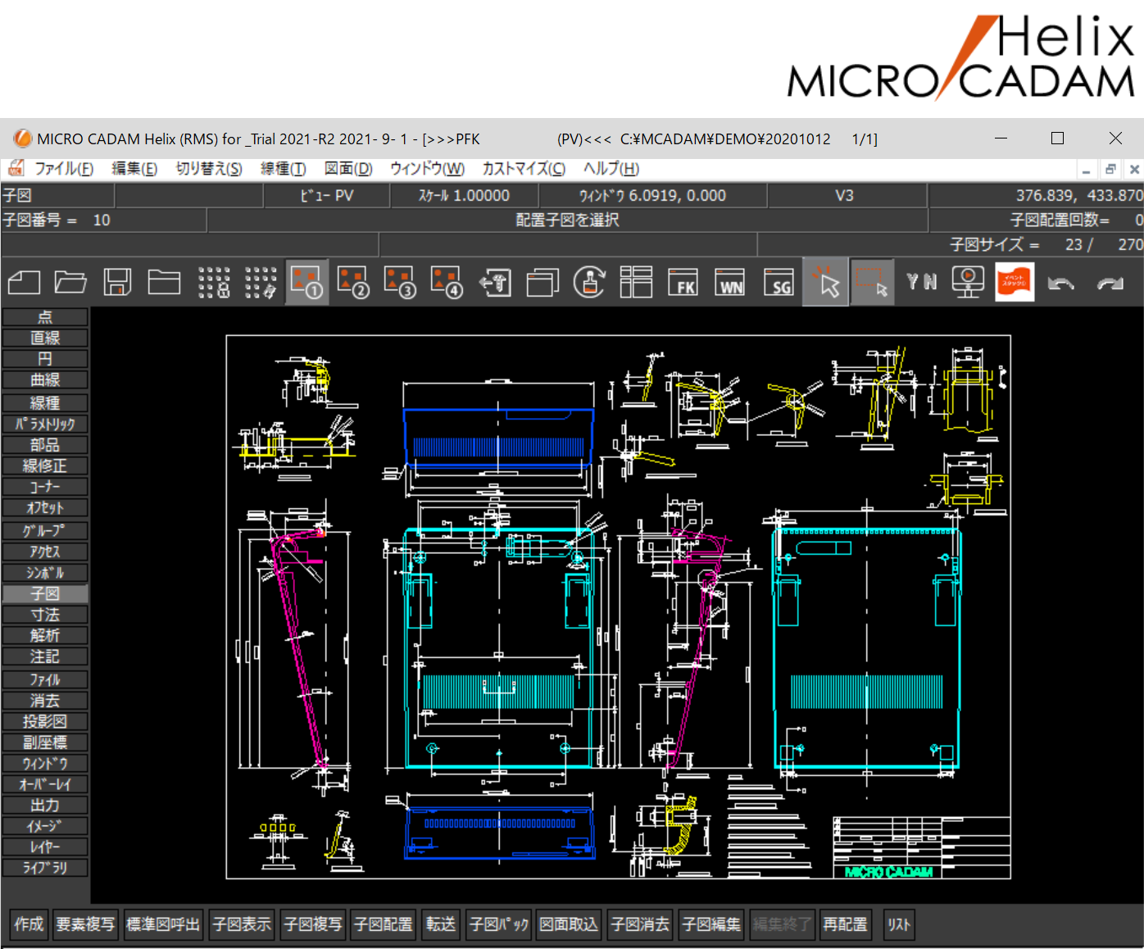Click the arrow-with-document transfer icon

click(x=495, y=283)
